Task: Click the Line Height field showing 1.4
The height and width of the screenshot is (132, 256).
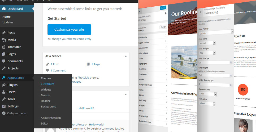Action: click(x=215, y=75)
